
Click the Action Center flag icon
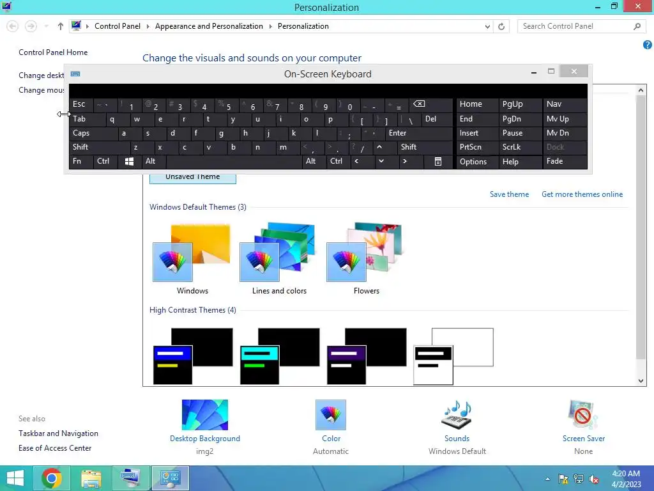click(x=563, y=479)
